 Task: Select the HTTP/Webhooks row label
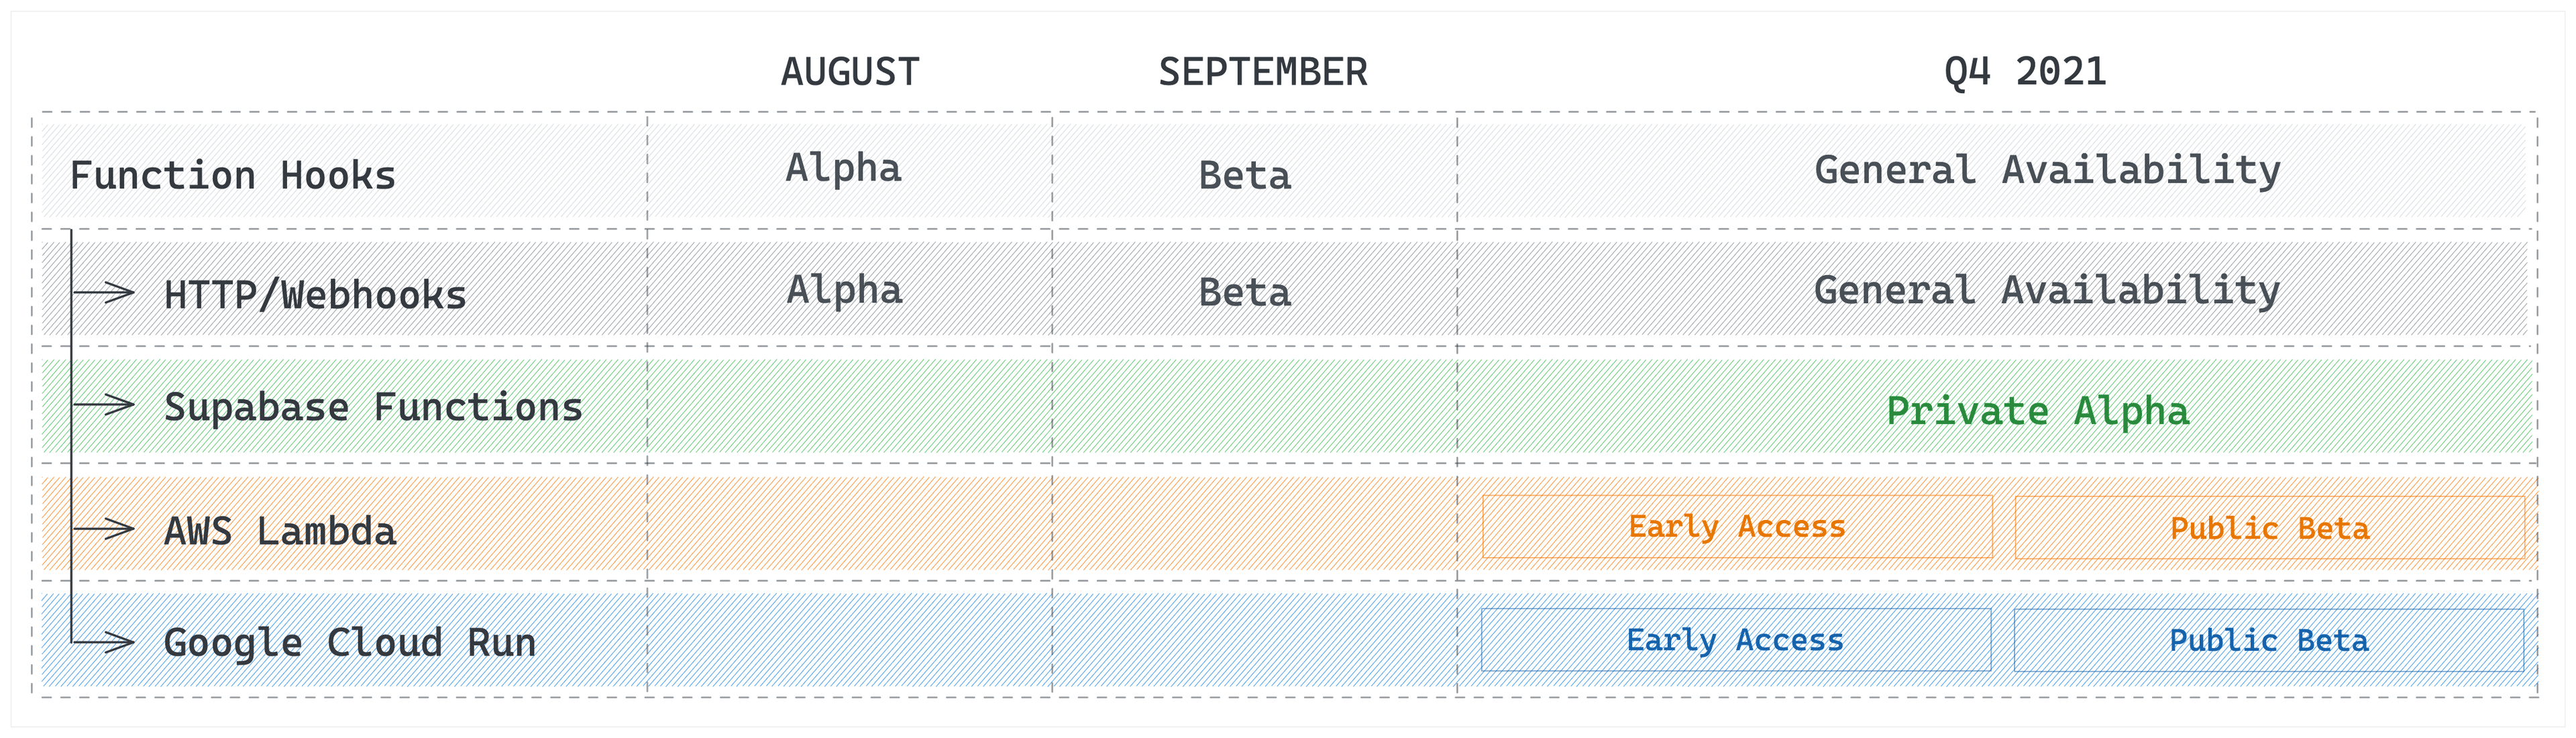pyautogui.click(x=315, y=295)
